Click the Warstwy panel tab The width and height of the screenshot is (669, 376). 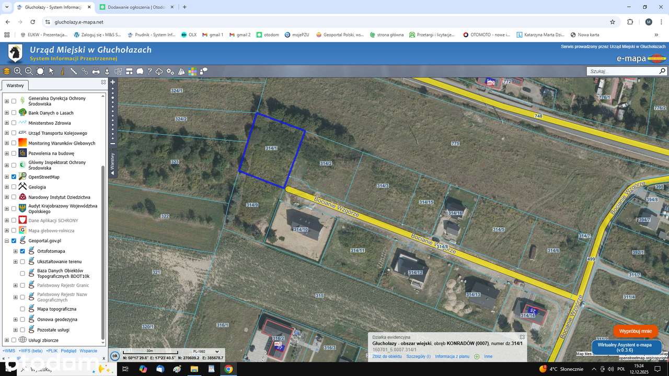point(14,85)
